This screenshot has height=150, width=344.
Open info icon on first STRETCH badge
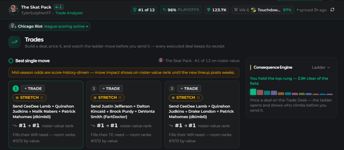(x=42, y=98)
